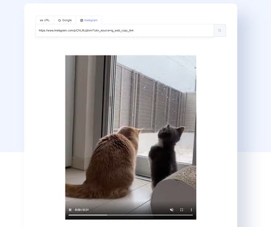The image size is (271, 227).
Task: Switch to the URL tab
Action: (45, 20)
